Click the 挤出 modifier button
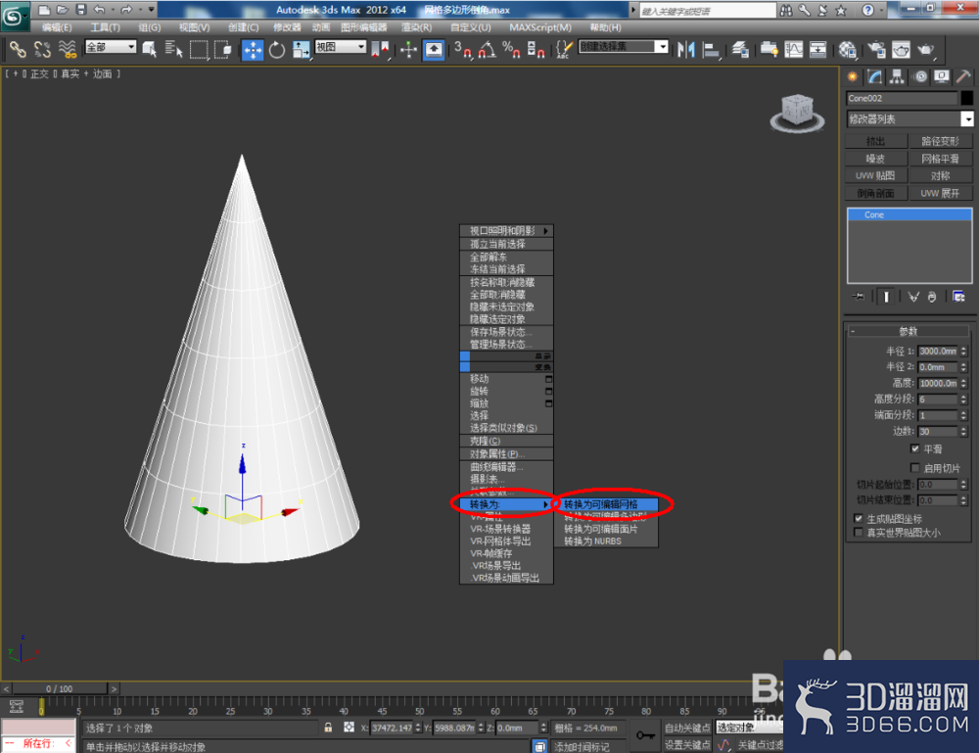The image size is (979, 753). (x=876, y=141)
